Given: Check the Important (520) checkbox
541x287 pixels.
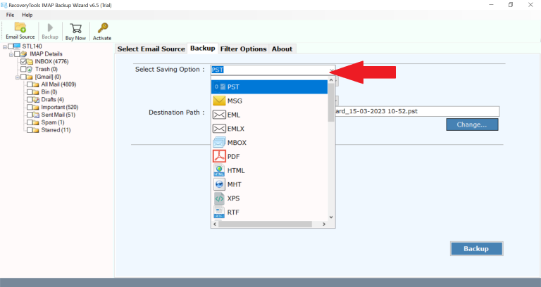Looking at the screenshot, I should pos(30,107).
